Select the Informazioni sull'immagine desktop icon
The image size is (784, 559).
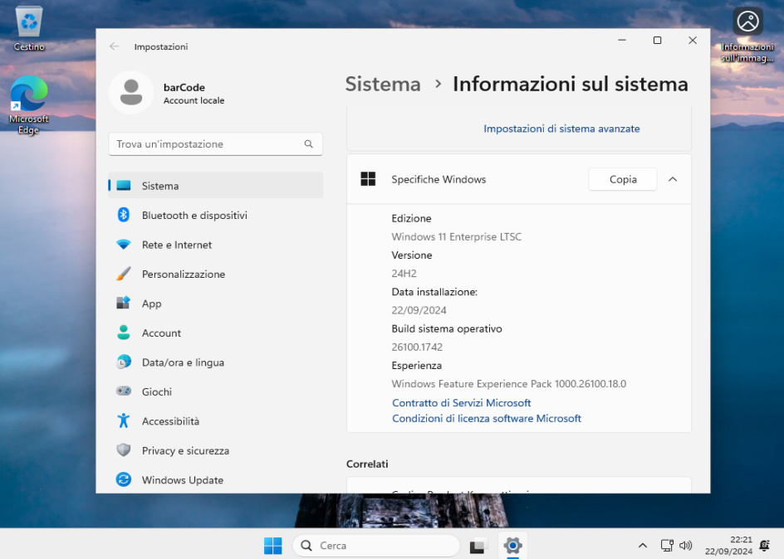pyautogui.click(x=747, y=35)
